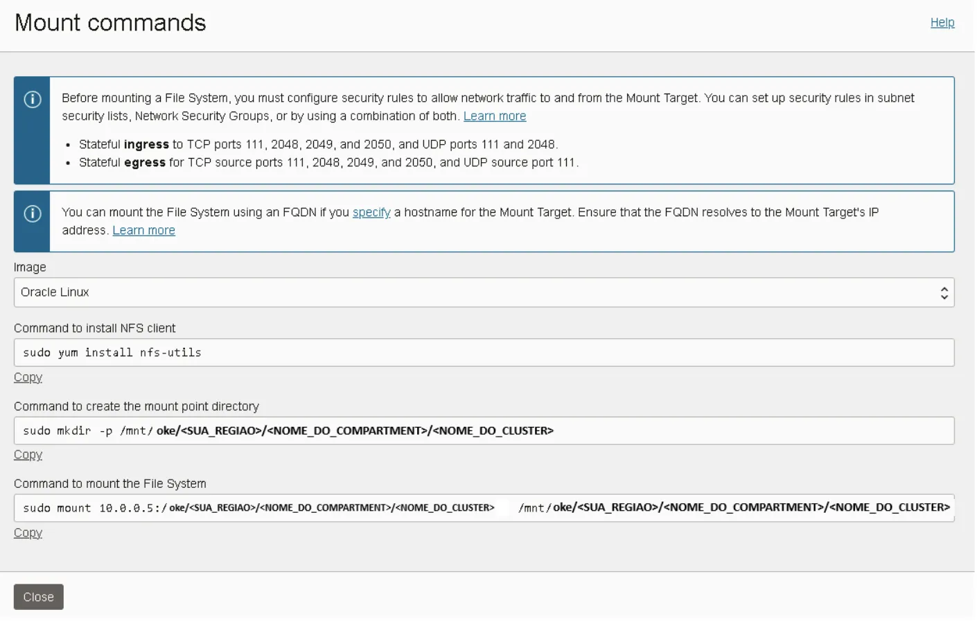This screenshot has width=977, height=621.
Task: Click 'Command to create the mount point directory' label
Action: (x=137, y=406)
